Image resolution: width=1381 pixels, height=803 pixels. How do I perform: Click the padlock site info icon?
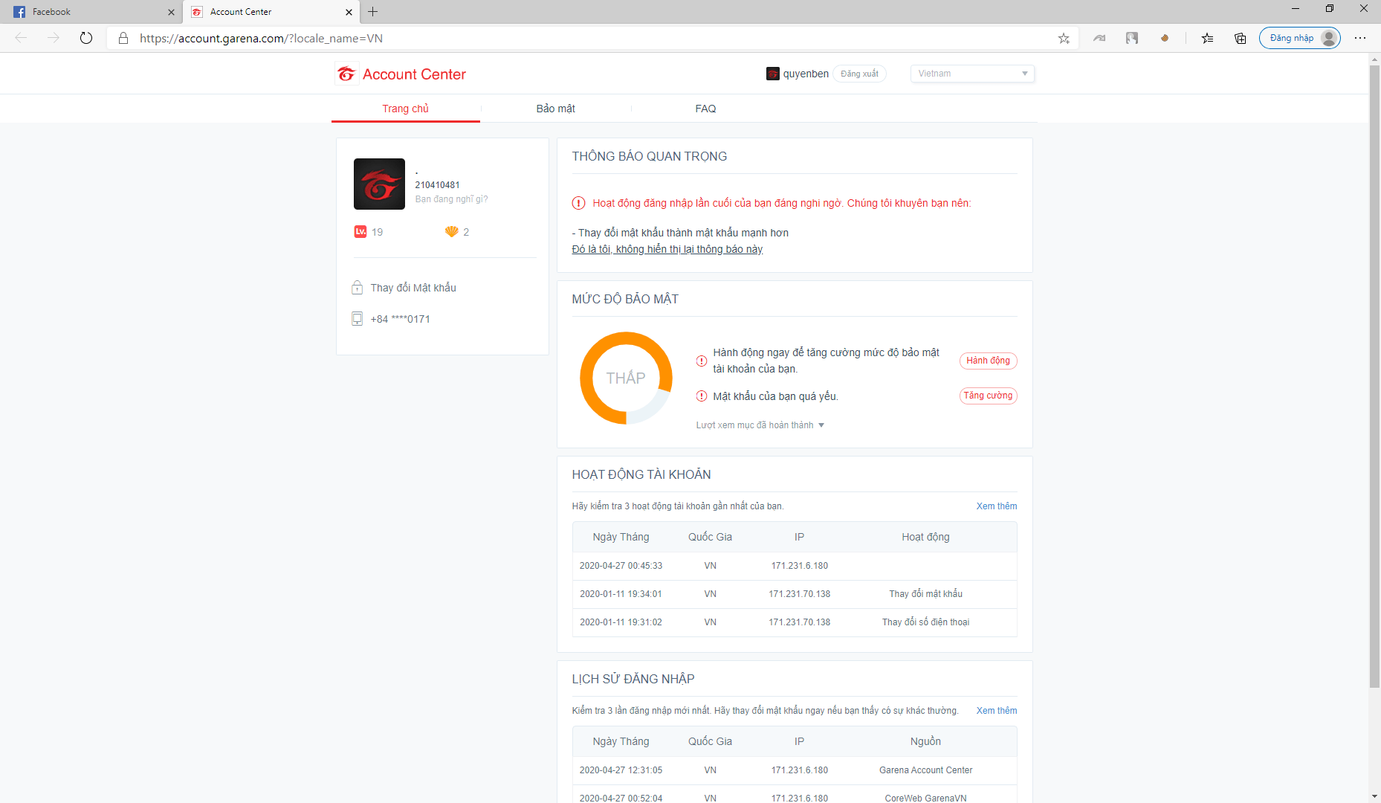pyautogui.click(x=123, y=38)
